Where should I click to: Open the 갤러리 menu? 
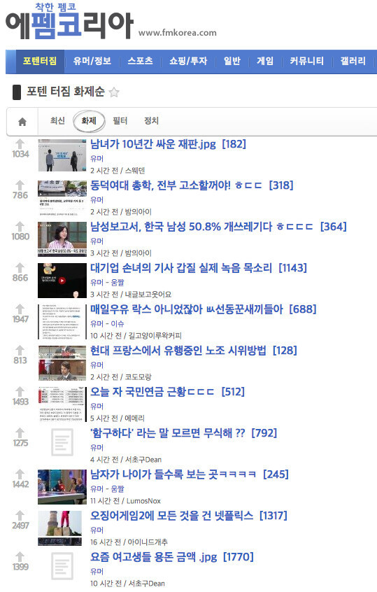[x=353, y=61]
